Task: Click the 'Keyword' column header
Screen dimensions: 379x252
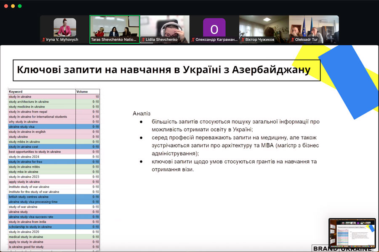Action: (x=42, y=92)
